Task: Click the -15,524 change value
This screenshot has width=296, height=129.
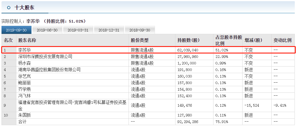Action: [252, 106]
